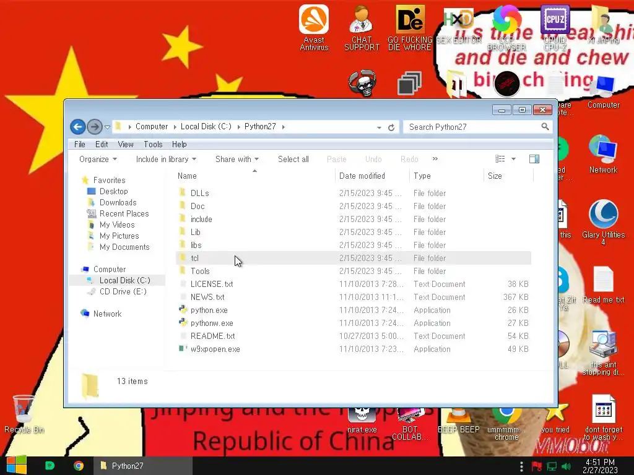Open the Organize dropdown
Viewport: 634px width, 475px height.
point(98,159)
